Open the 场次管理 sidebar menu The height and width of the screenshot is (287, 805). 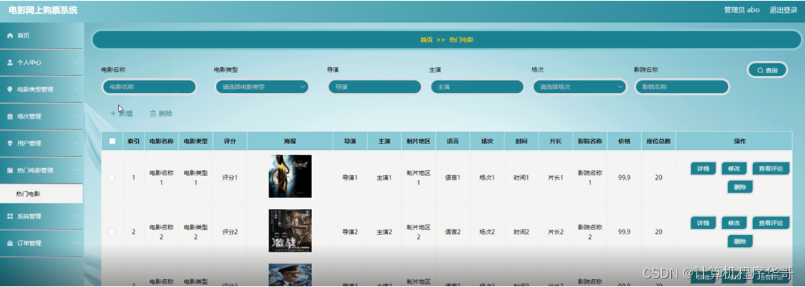coord(41,117)
